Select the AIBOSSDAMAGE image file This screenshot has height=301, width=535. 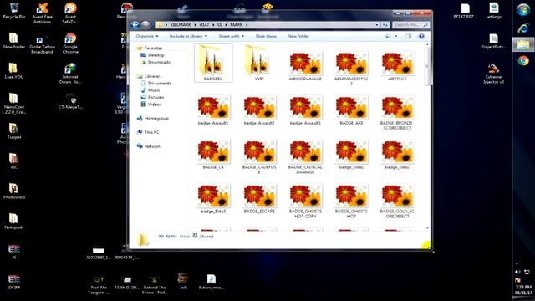coord(305,65)
